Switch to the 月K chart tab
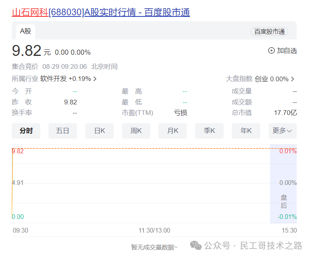312x258 pixels. point(173,131)
